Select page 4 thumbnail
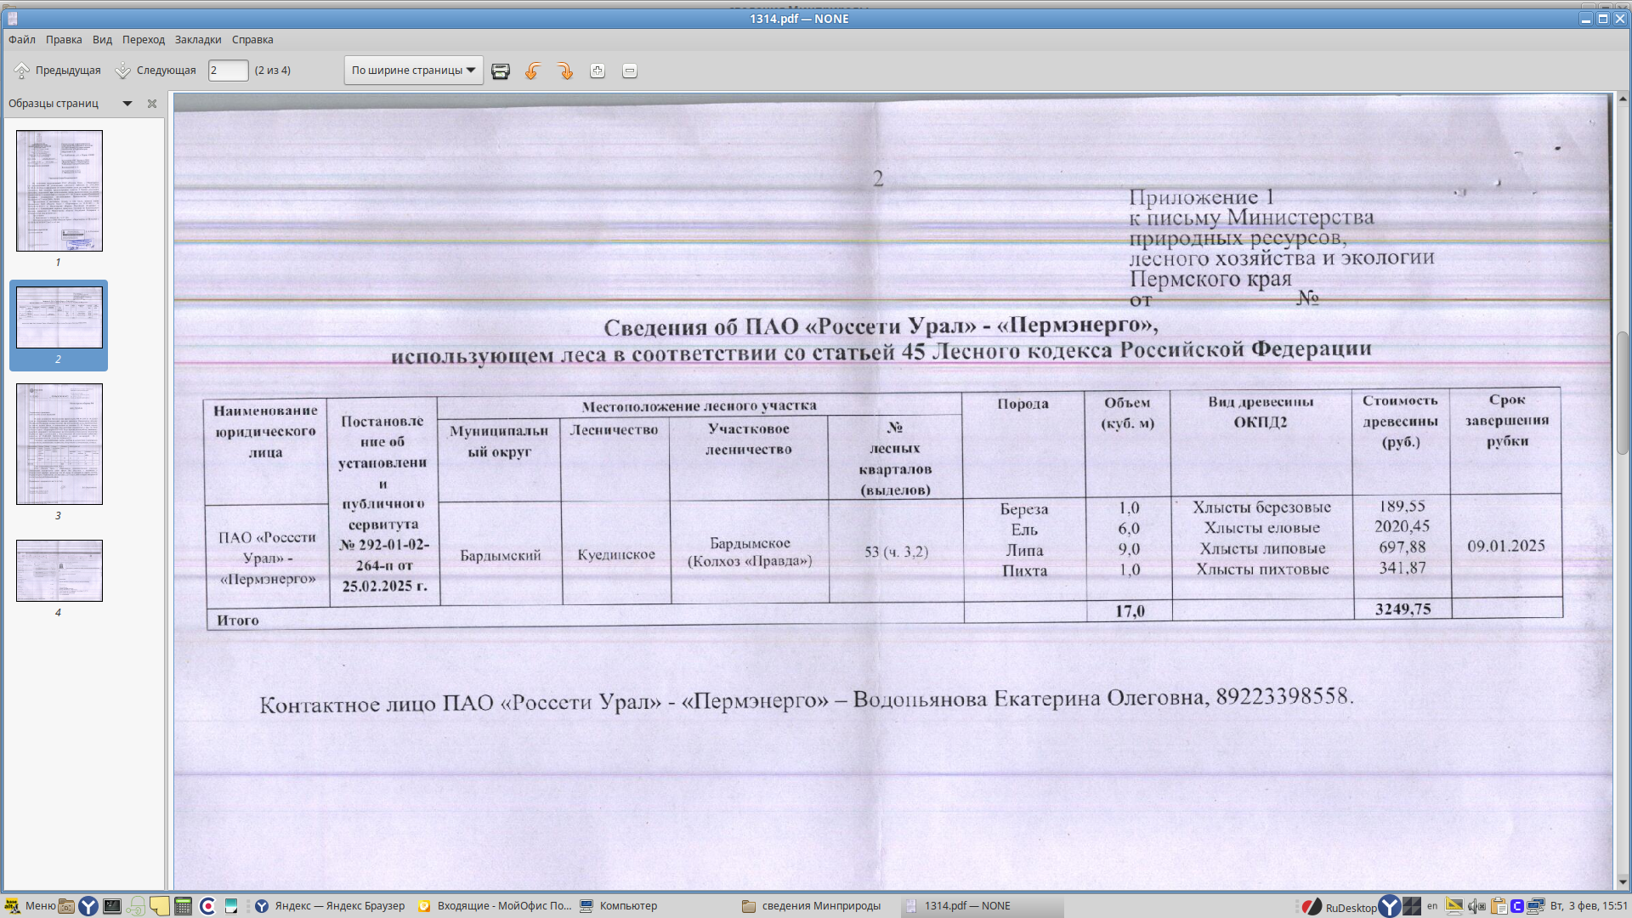The image size is (1632, 918). 59,571
